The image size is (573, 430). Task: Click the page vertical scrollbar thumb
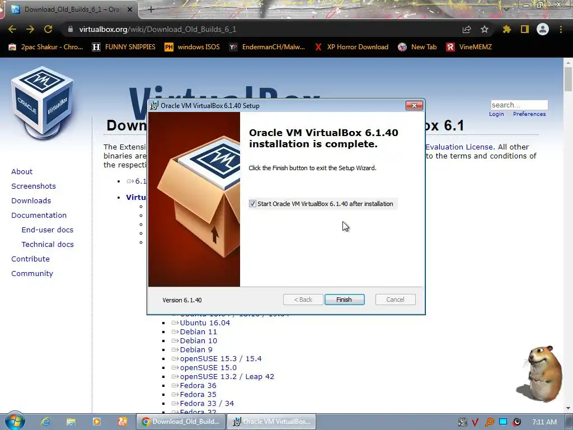point(568,80)
